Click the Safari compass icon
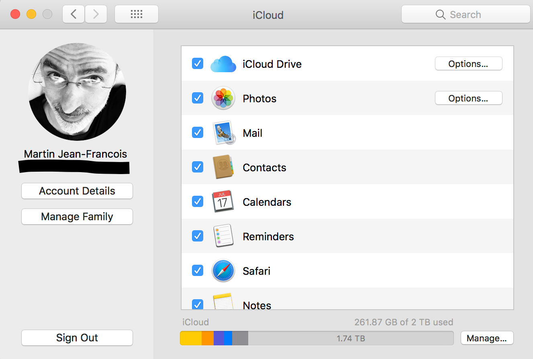 [223, 271]
